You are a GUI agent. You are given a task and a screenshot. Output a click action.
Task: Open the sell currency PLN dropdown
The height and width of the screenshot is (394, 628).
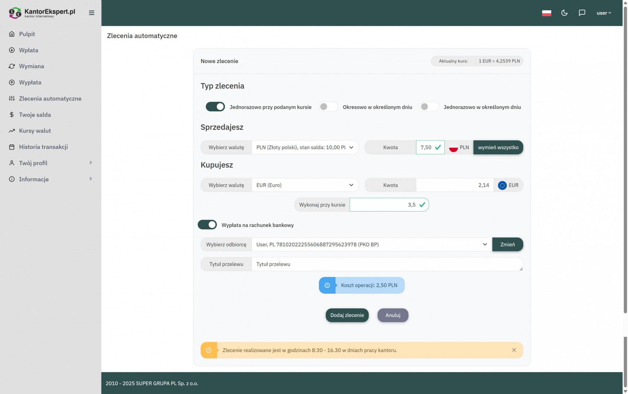[x=305, y=147]
